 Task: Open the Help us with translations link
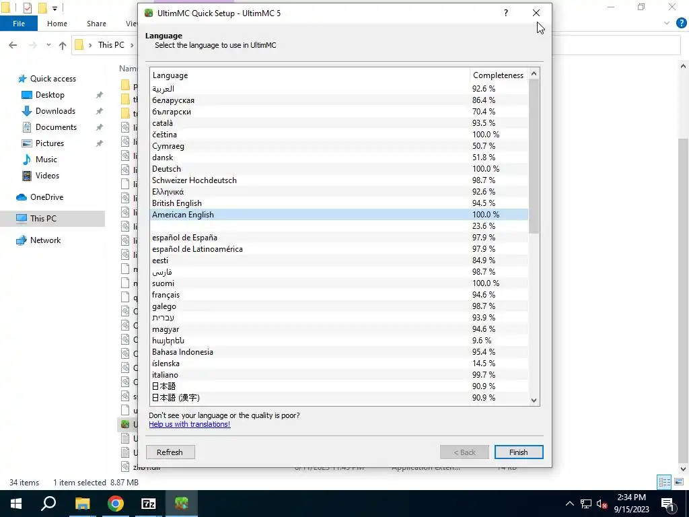tap(189, 424)
